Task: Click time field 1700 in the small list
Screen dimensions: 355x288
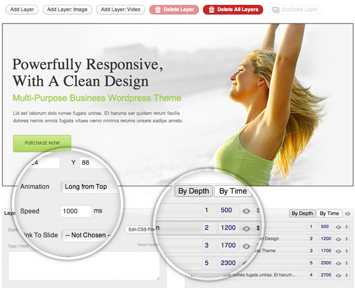Action: click(x=326, y=251)
